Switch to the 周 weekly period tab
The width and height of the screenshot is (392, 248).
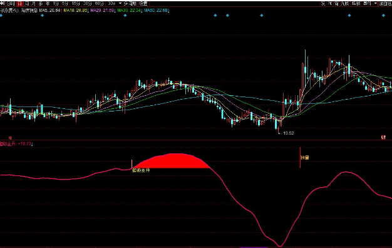26,4
